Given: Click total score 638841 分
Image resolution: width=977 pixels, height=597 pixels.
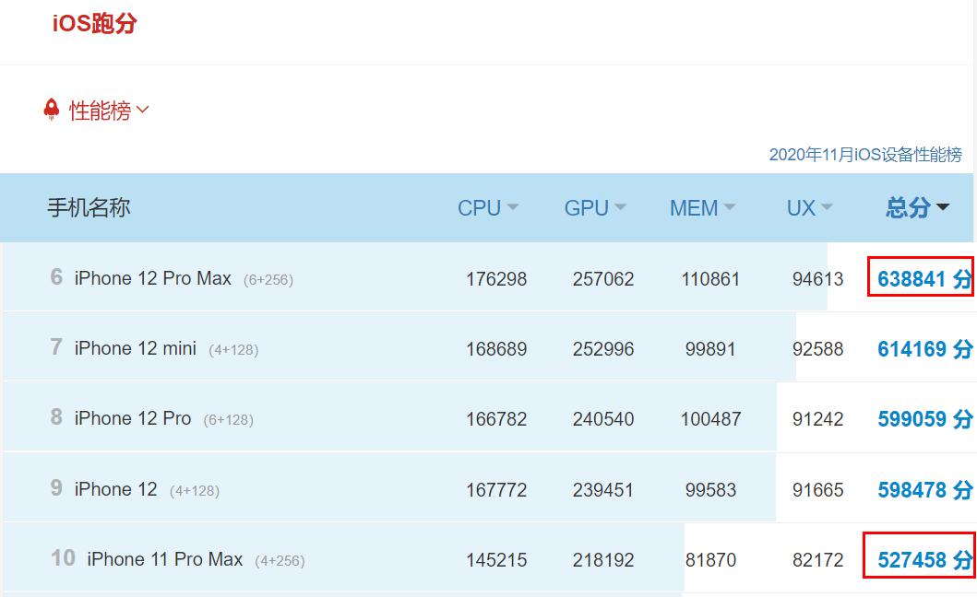Looking at the screenshot, I should [923, 279].
